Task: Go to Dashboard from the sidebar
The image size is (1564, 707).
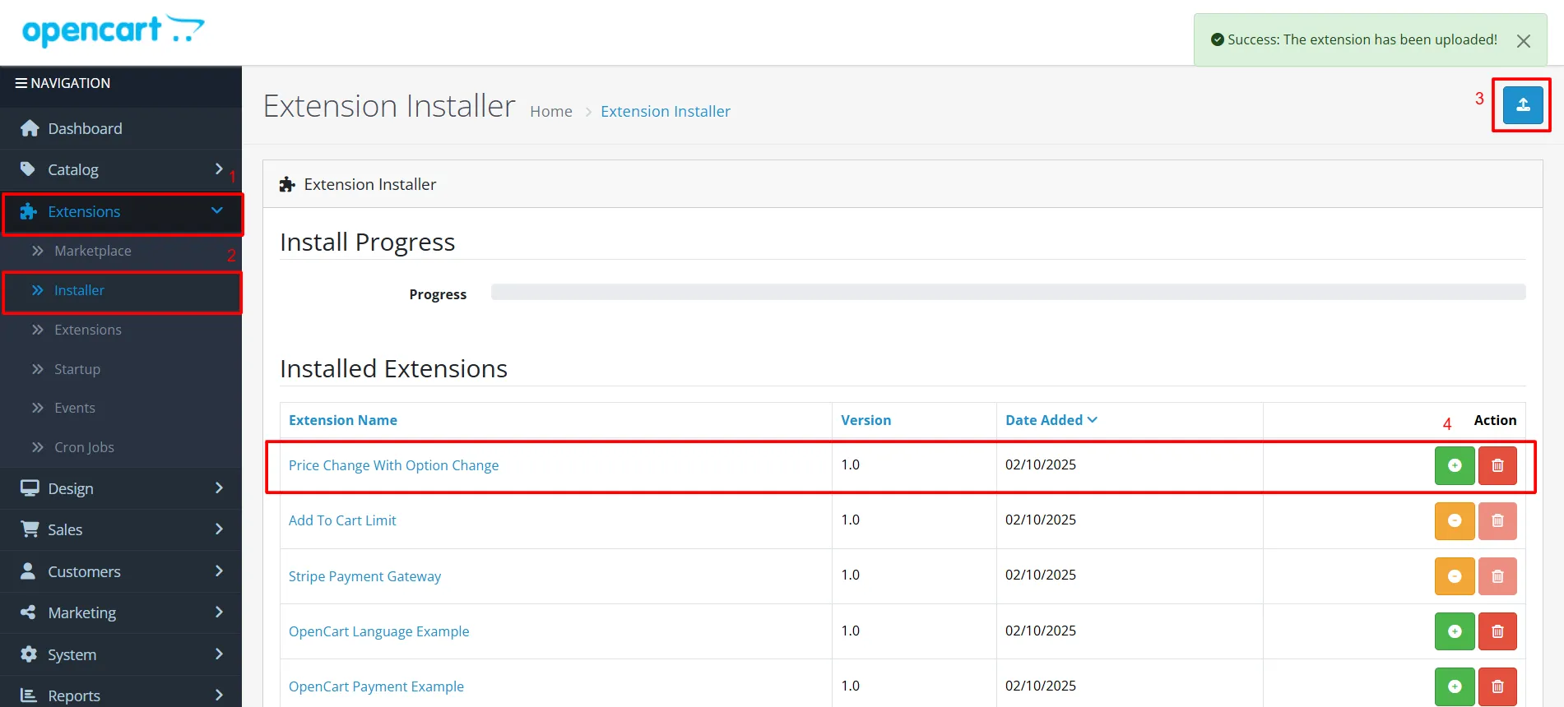Action: [85, 128]
